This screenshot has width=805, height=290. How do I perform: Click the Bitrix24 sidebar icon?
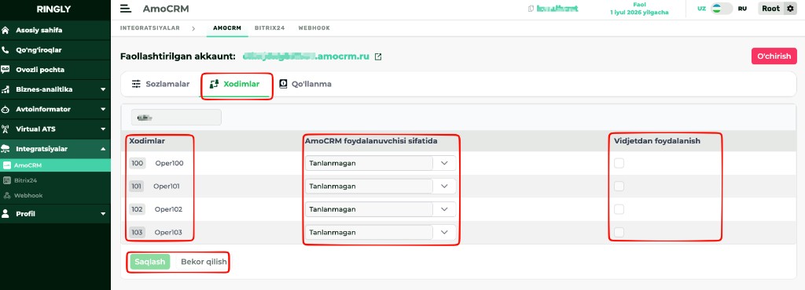click(7, 180)
